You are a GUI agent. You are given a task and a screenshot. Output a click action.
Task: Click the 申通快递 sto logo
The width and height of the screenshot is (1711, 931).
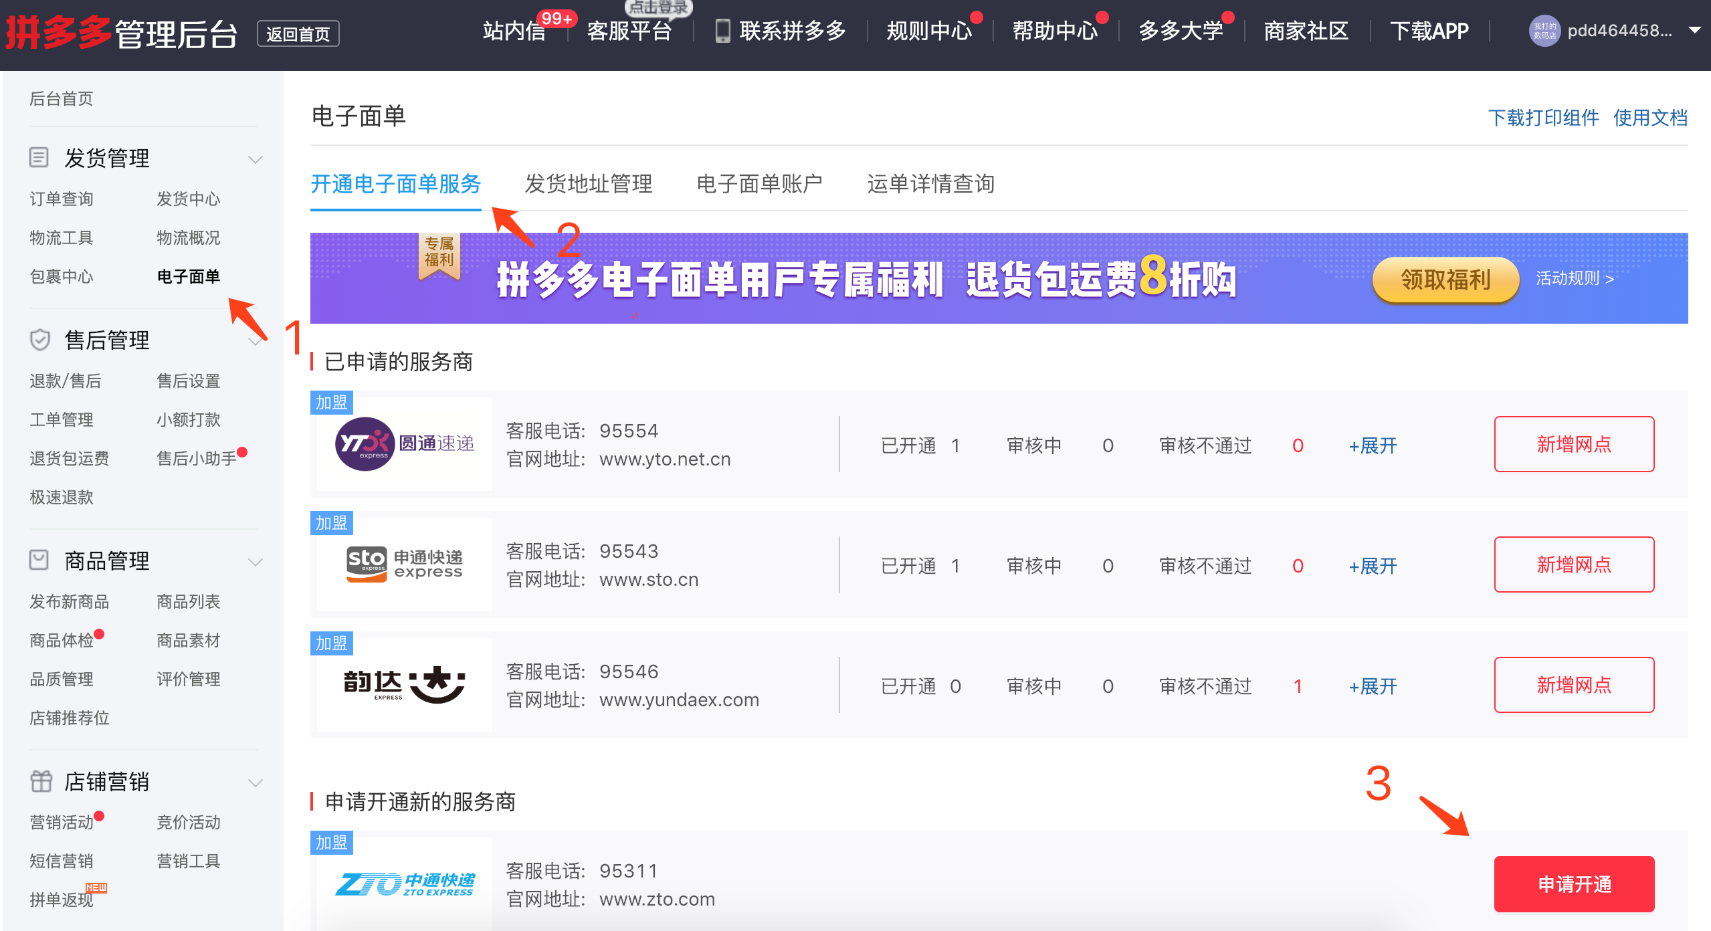pos(404,564)
